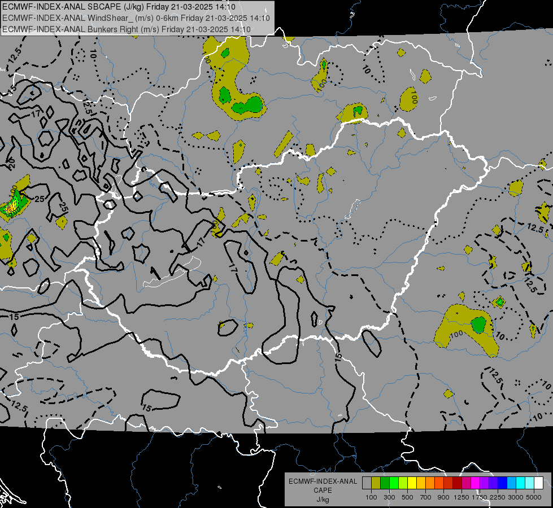Click the 3000 value under the colorbar
The image size is (553, 508).
click(516, 497)
